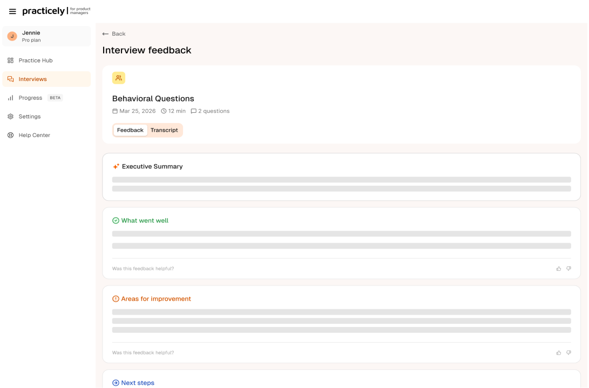The width and height of the screenshot is (589, 388).
Task: Click the Practice Hub grid icon
Action: (10, 60)
